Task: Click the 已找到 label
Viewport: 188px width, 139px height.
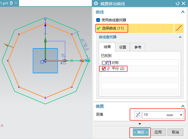Action: pos(106,56)
